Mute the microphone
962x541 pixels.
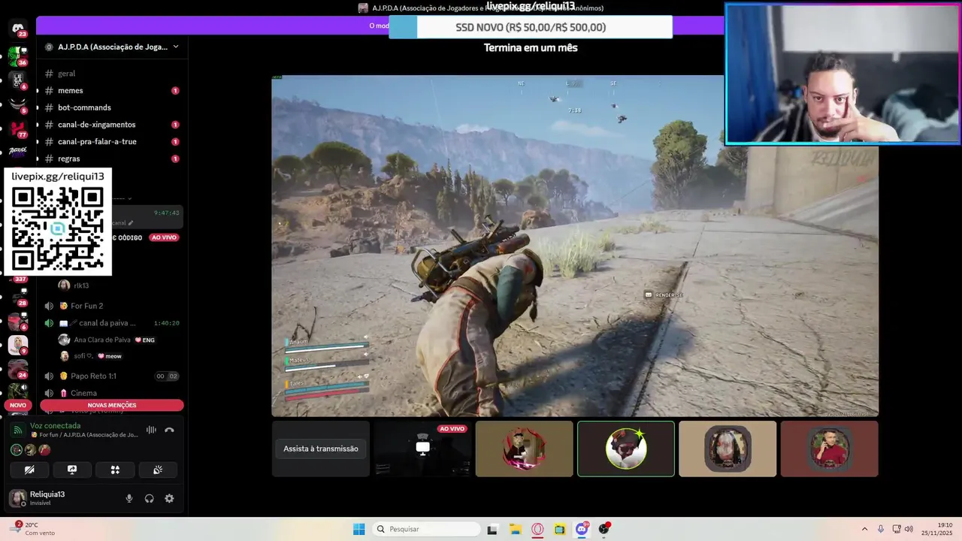tap(129, 498)
